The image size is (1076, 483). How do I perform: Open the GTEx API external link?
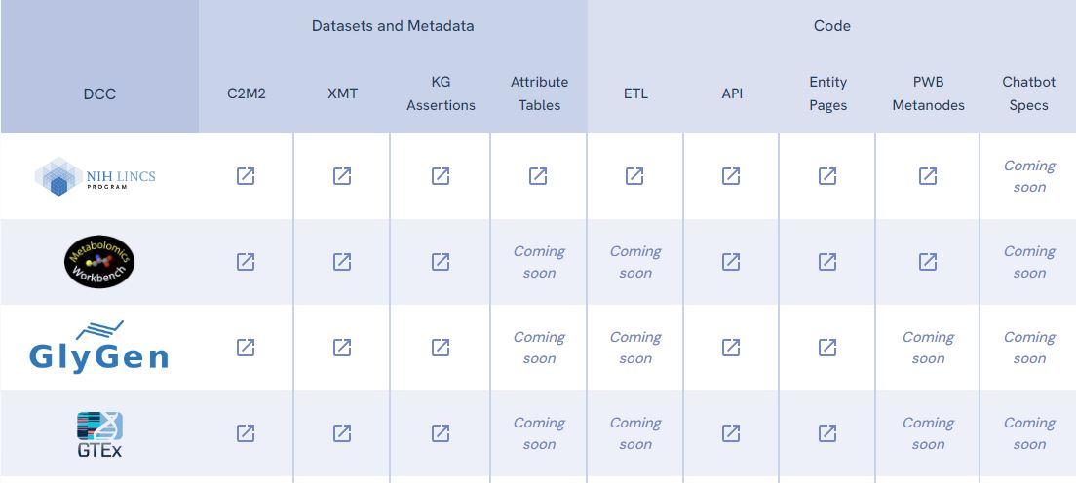731,433
